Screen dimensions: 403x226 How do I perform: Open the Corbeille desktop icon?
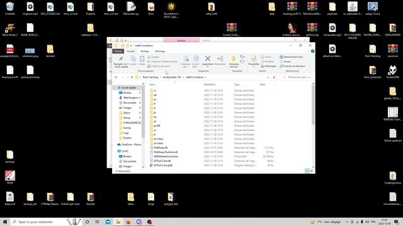pos(10,8)
